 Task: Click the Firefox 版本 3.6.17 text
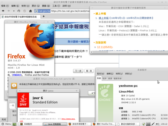pyautogui.click(x=14, y=61)
